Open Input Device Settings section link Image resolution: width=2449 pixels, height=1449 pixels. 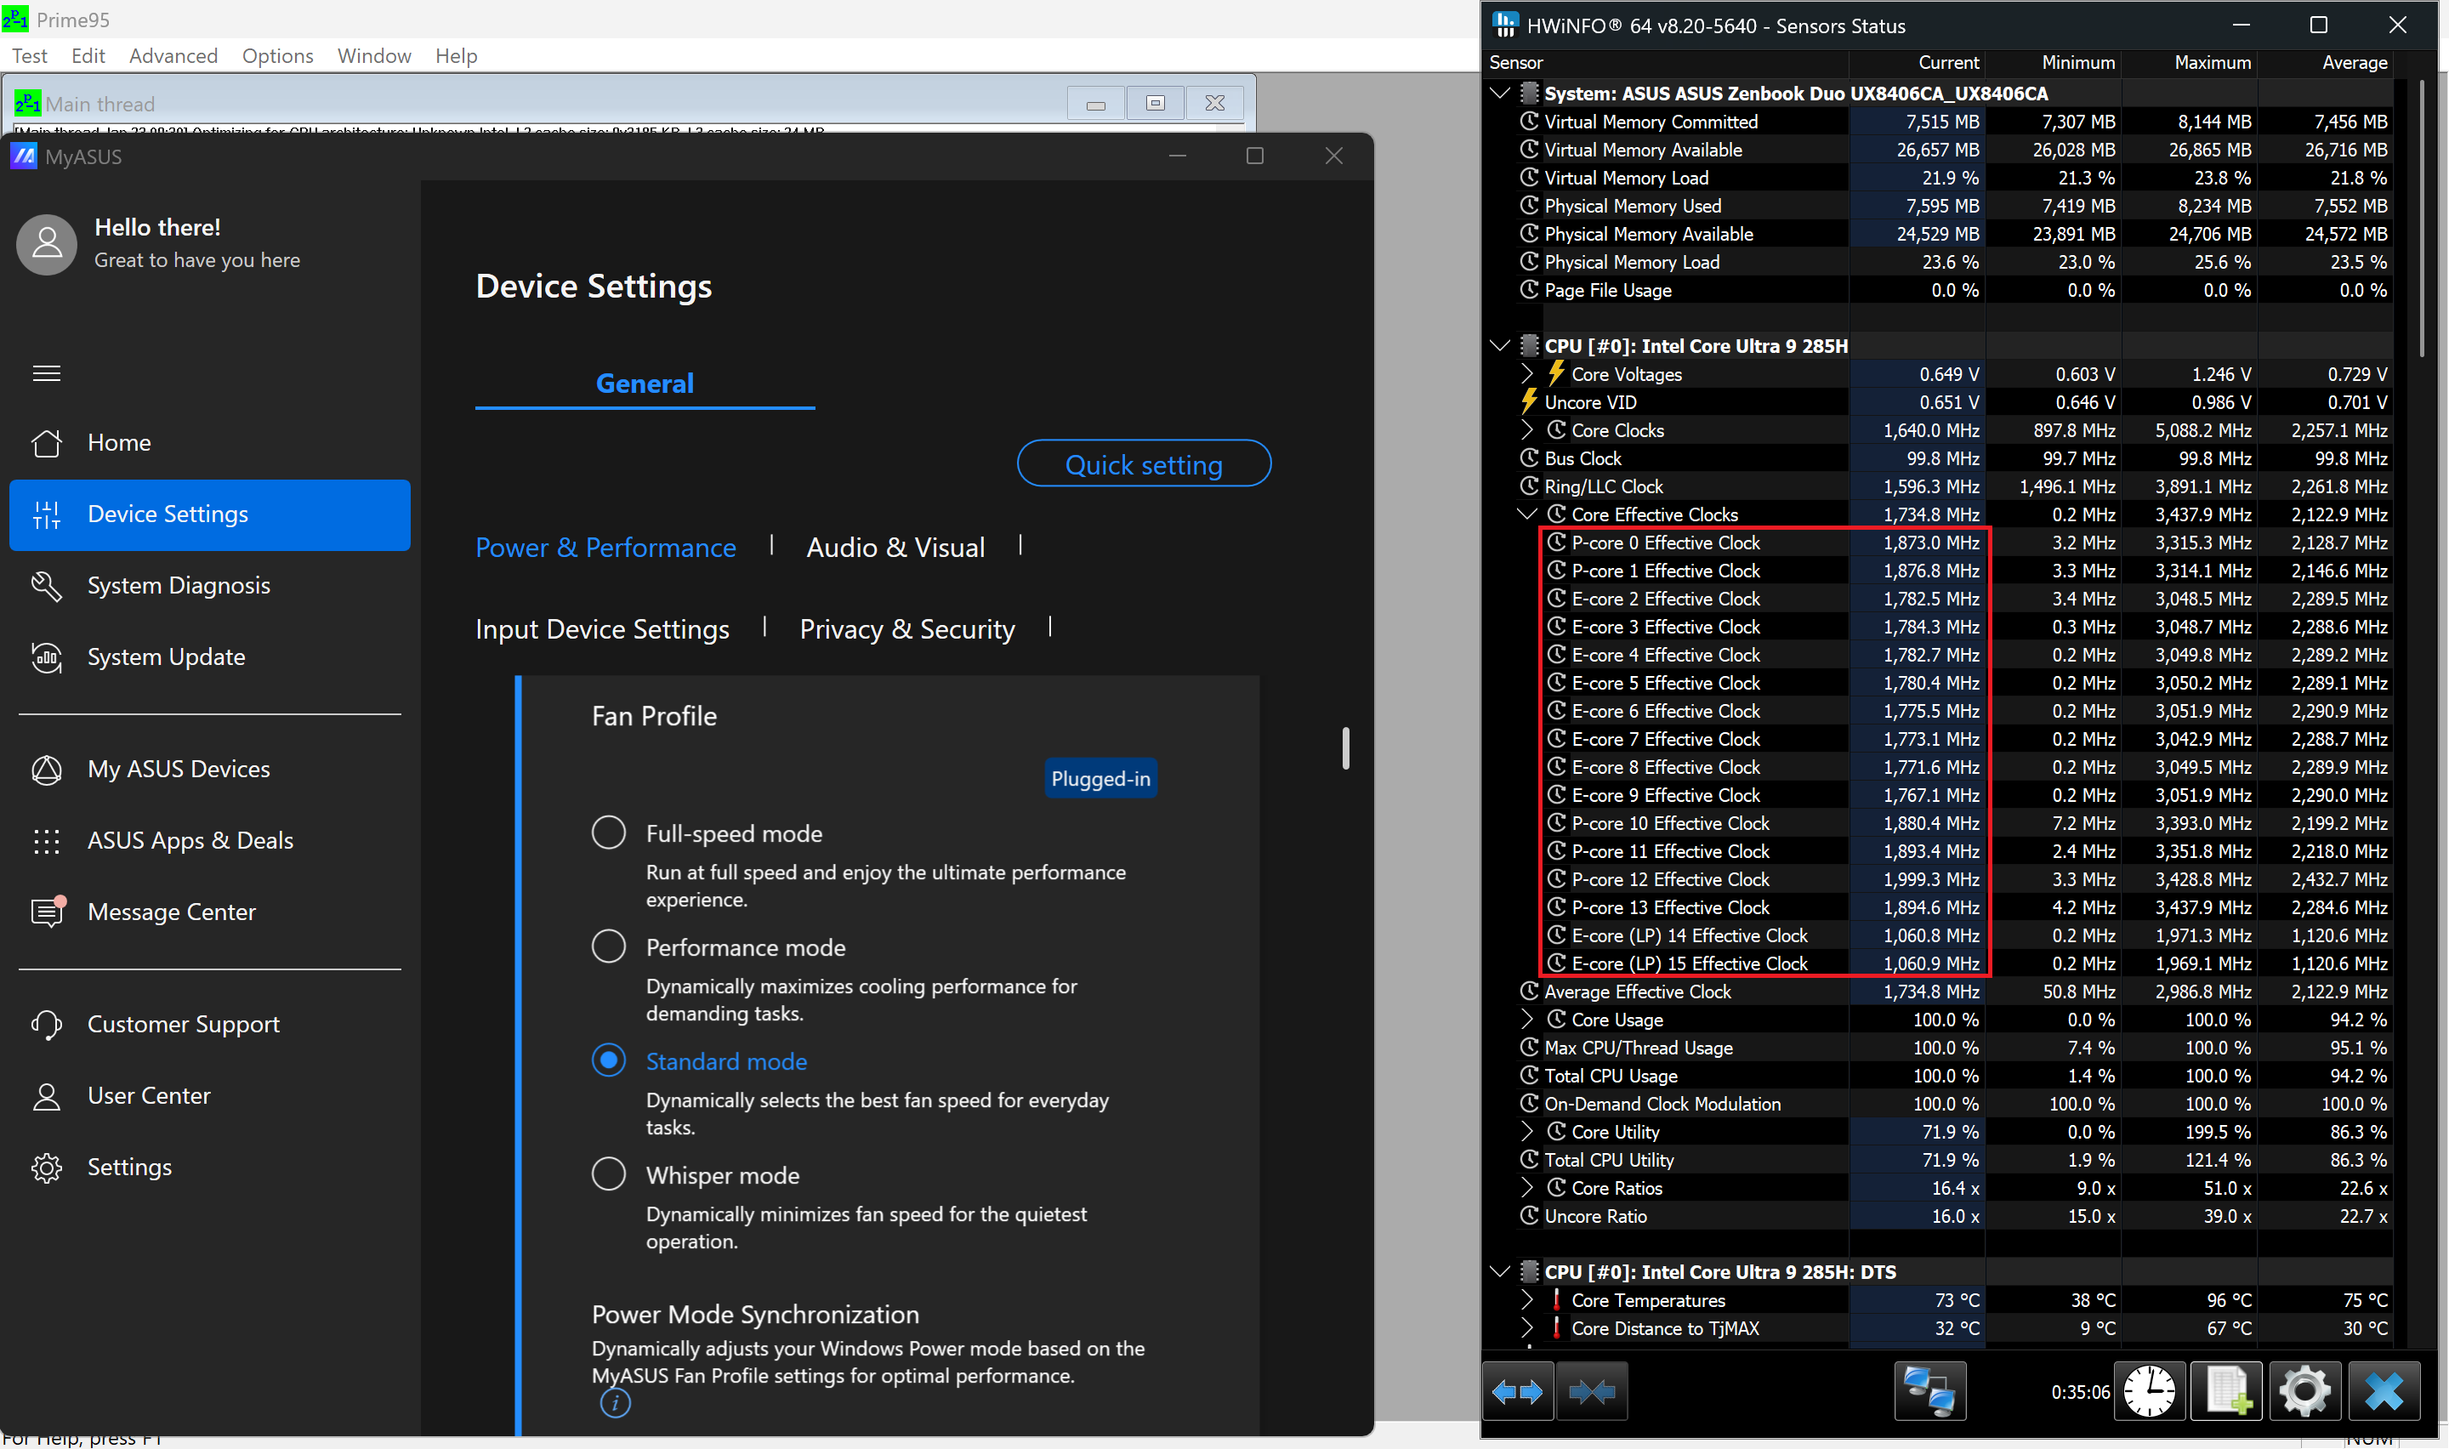coord(602,628)
